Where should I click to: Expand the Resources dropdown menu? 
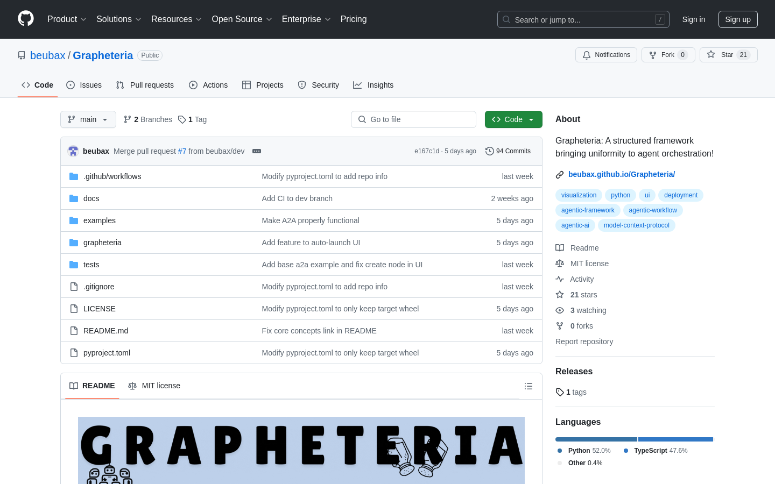(177, 19)
